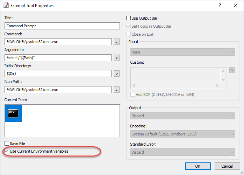Toggle the Save File checkbox
The width and height of the screenshot is (244, 175).
(x=7, y=143)
